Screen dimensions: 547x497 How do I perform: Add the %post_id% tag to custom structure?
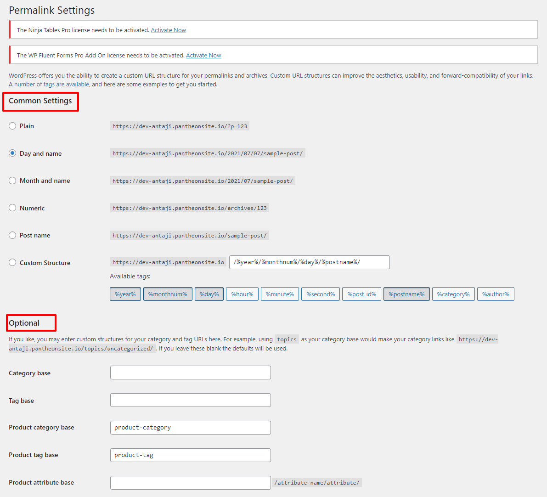coord(361,294)
